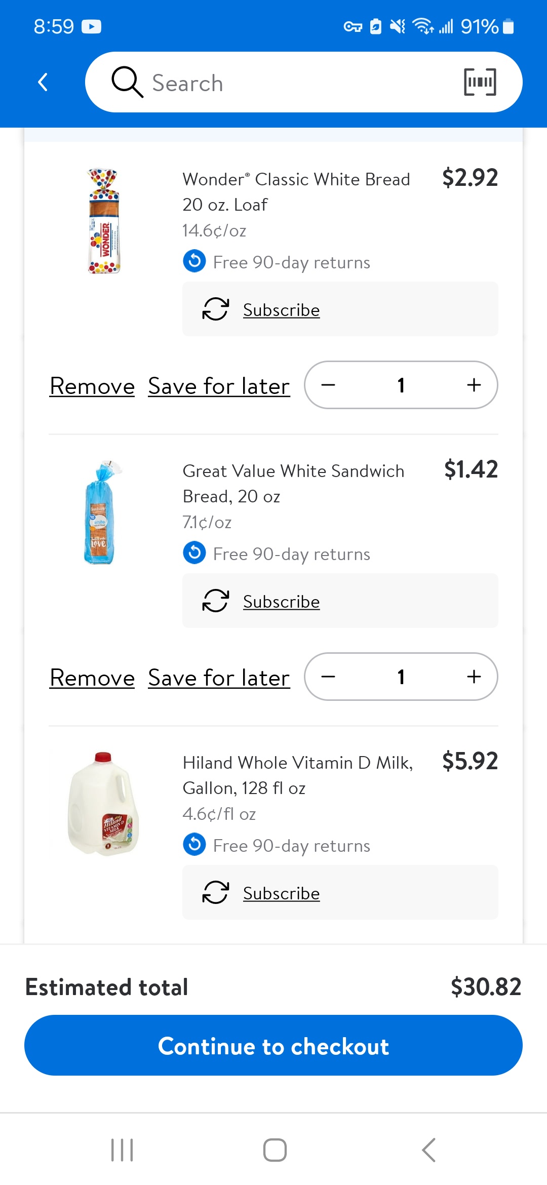Increase Wonder Bread quantity with plus
Viewport: 547px width, 1185px height.
tap(474, 385)
